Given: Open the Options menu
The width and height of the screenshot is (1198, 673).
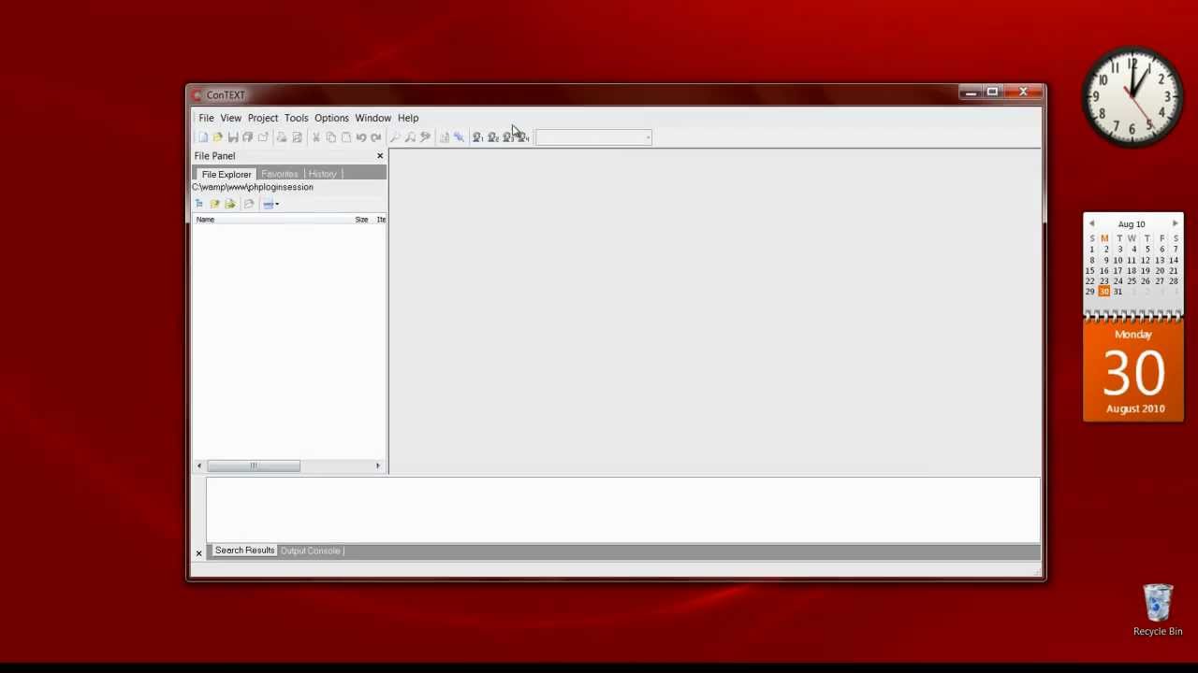Looking at the screenshot, I should [x=331, y=118].
